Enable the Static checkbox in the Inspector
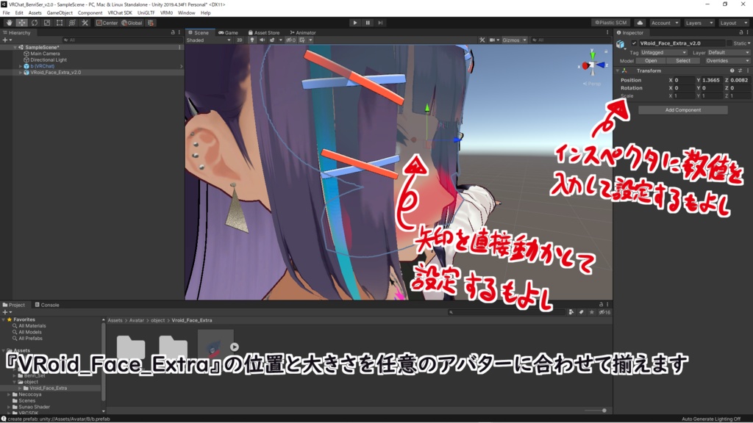The width and height of the screenshot is (753, 423). click(x=729, y=43)
